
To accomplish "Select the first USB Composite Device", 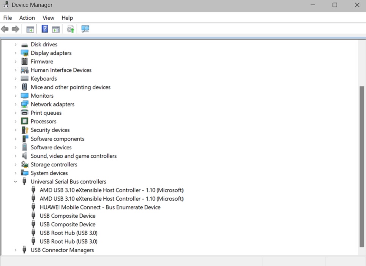I will pos(67,215).
